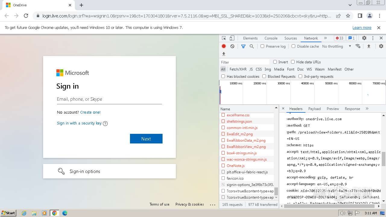Image resolution: width=386 pixels, height=217 pixels.
Task: Click in the Email, phone, or Skype field
Action: click(x=109, y=99)
